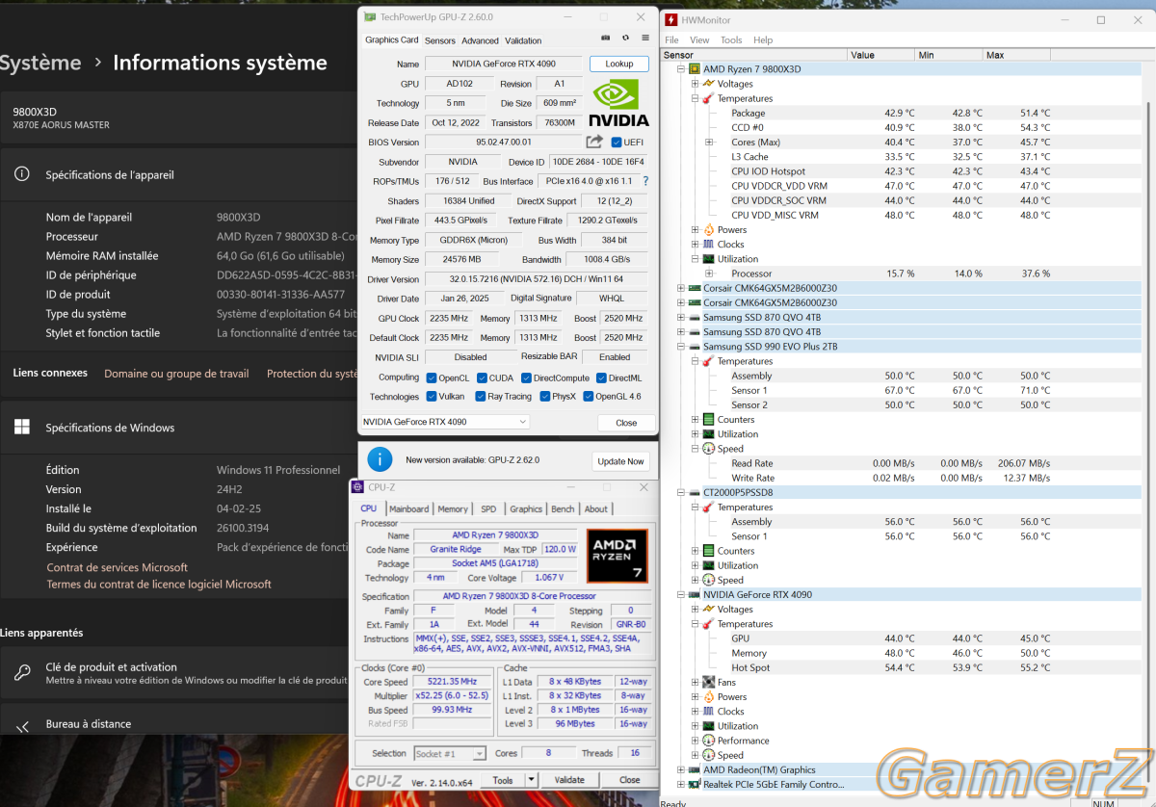Click the drive icon of Samsung SSD 990 EVO Plus
The image size is (1156, 807).
click(x=695, y=346)
